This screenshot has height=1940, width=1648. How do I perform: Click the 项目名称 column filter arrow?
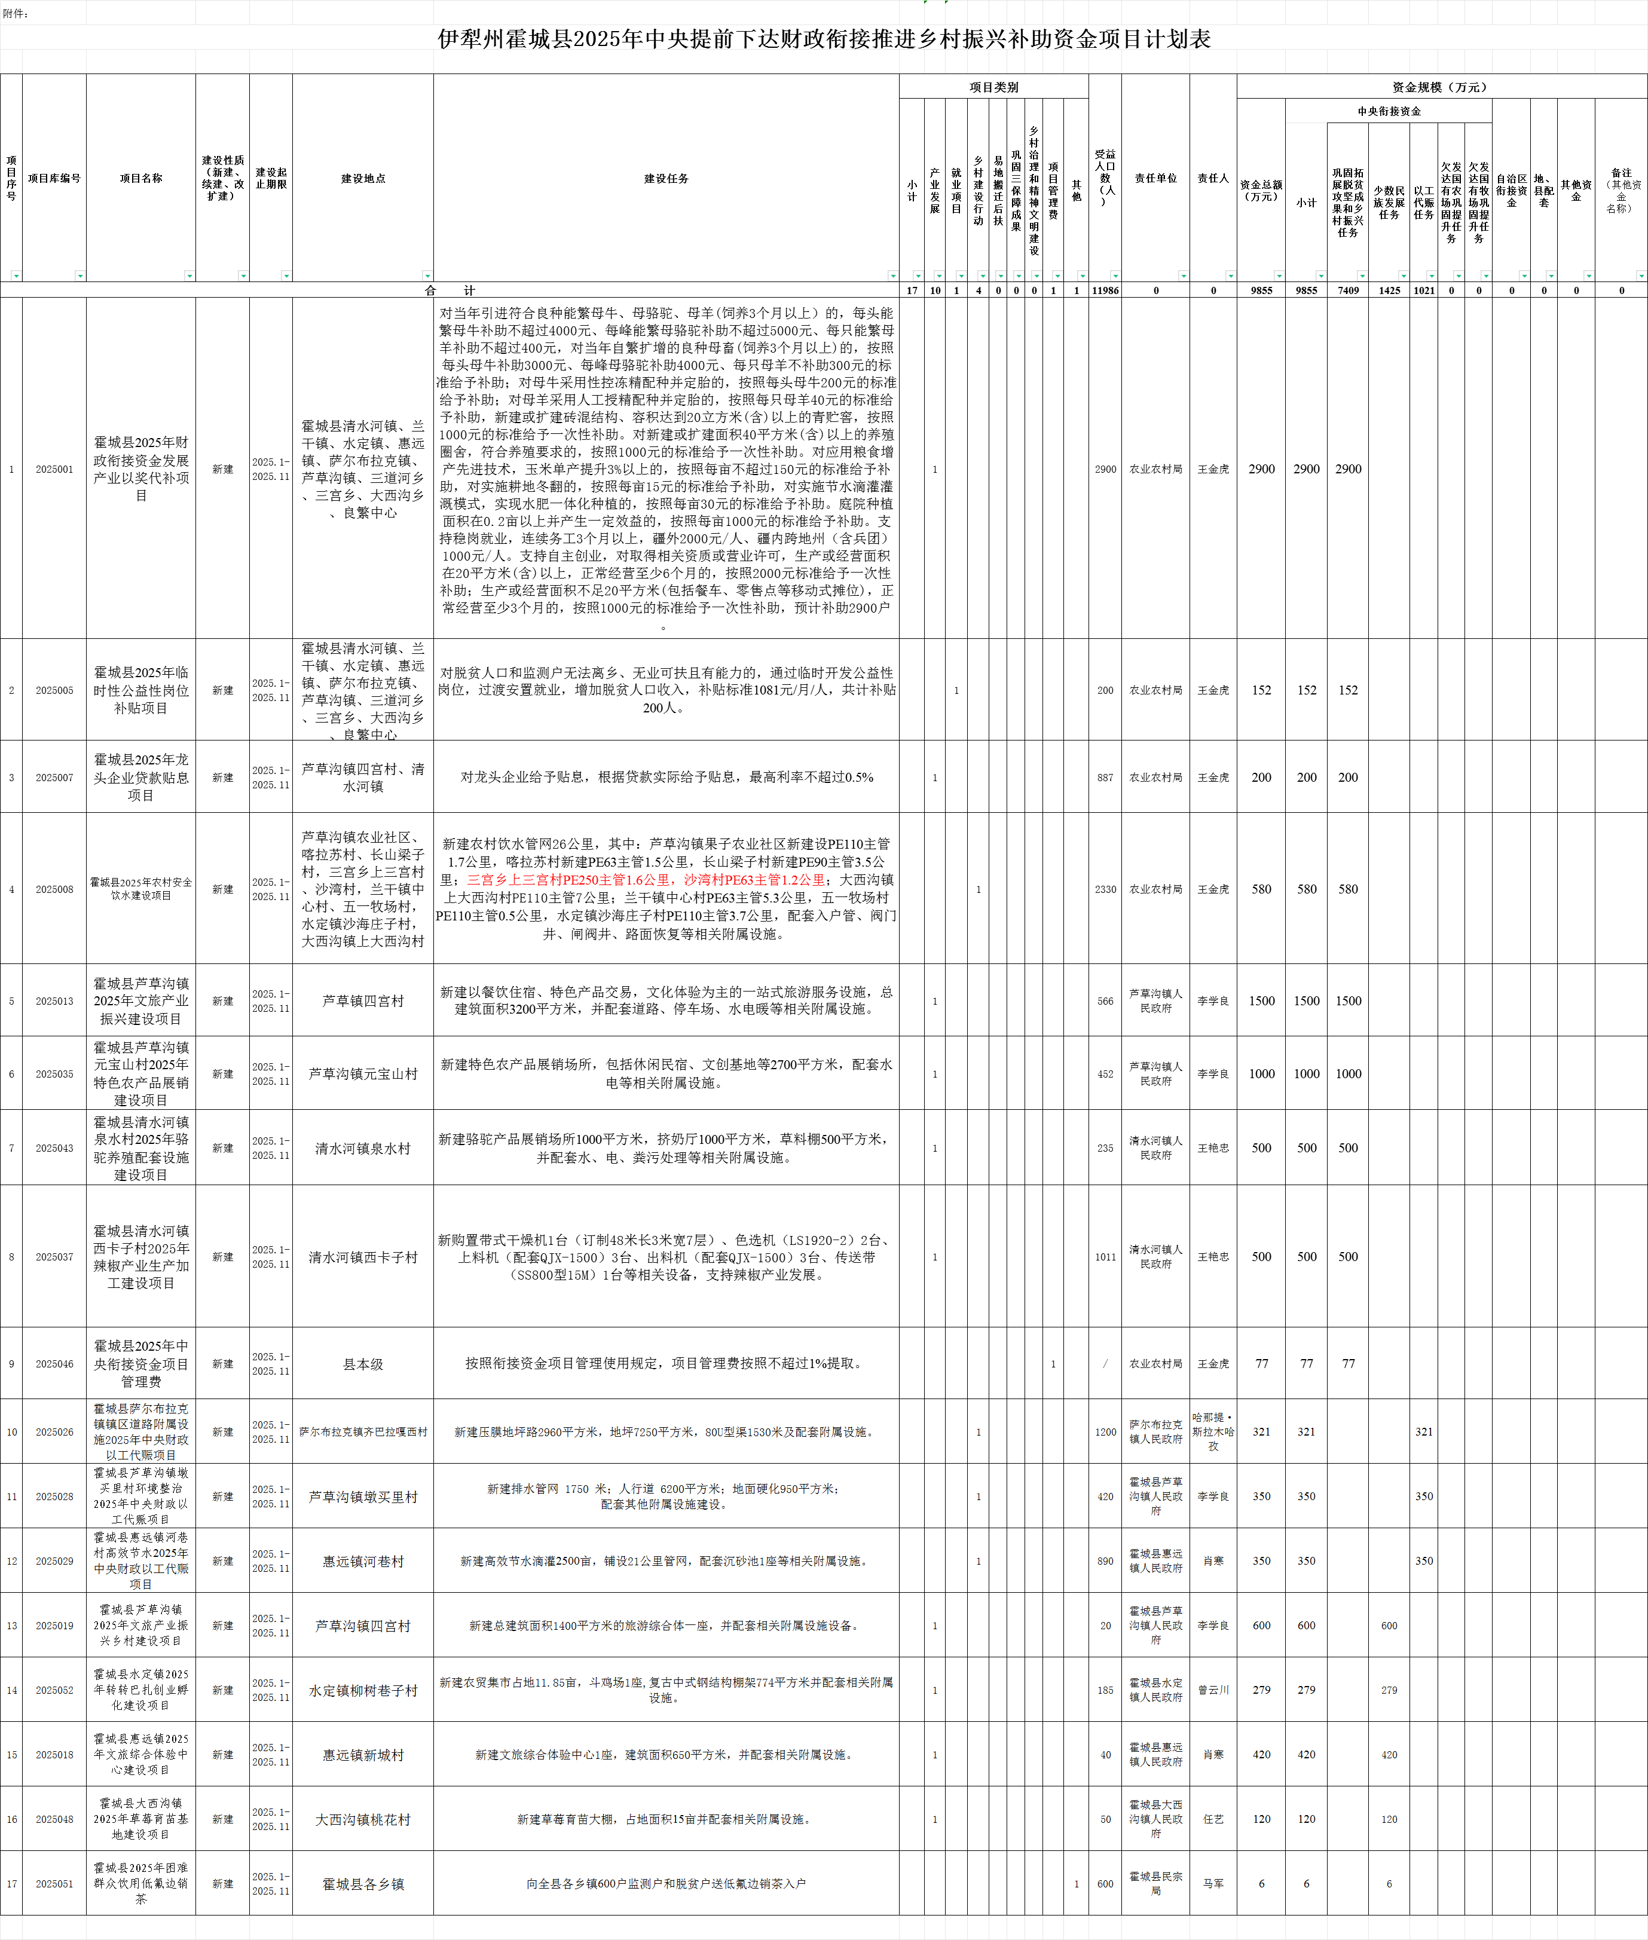tap(189, 276)
